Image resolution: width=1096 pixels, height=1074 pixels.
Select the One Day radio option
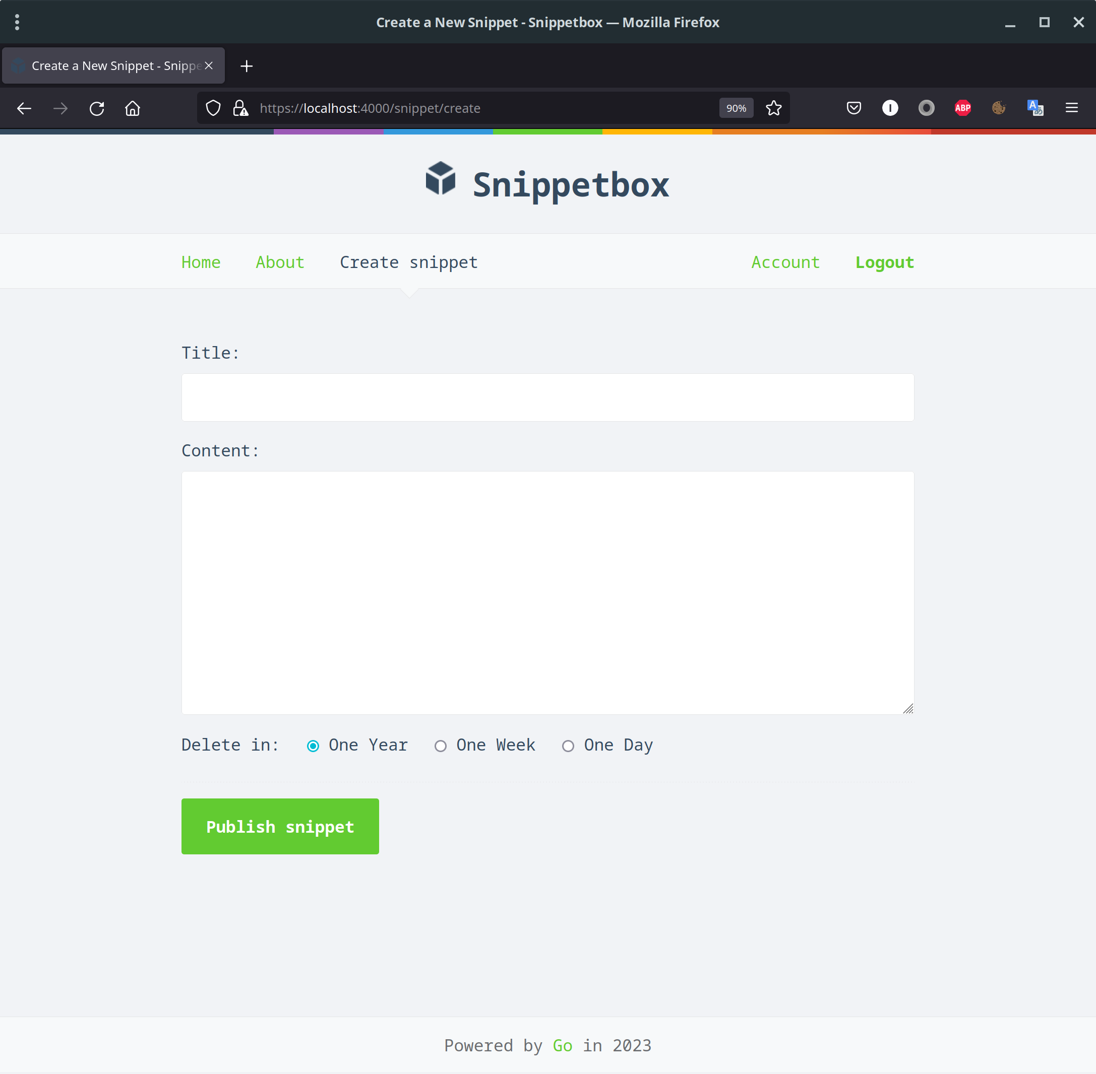[568, 746]
